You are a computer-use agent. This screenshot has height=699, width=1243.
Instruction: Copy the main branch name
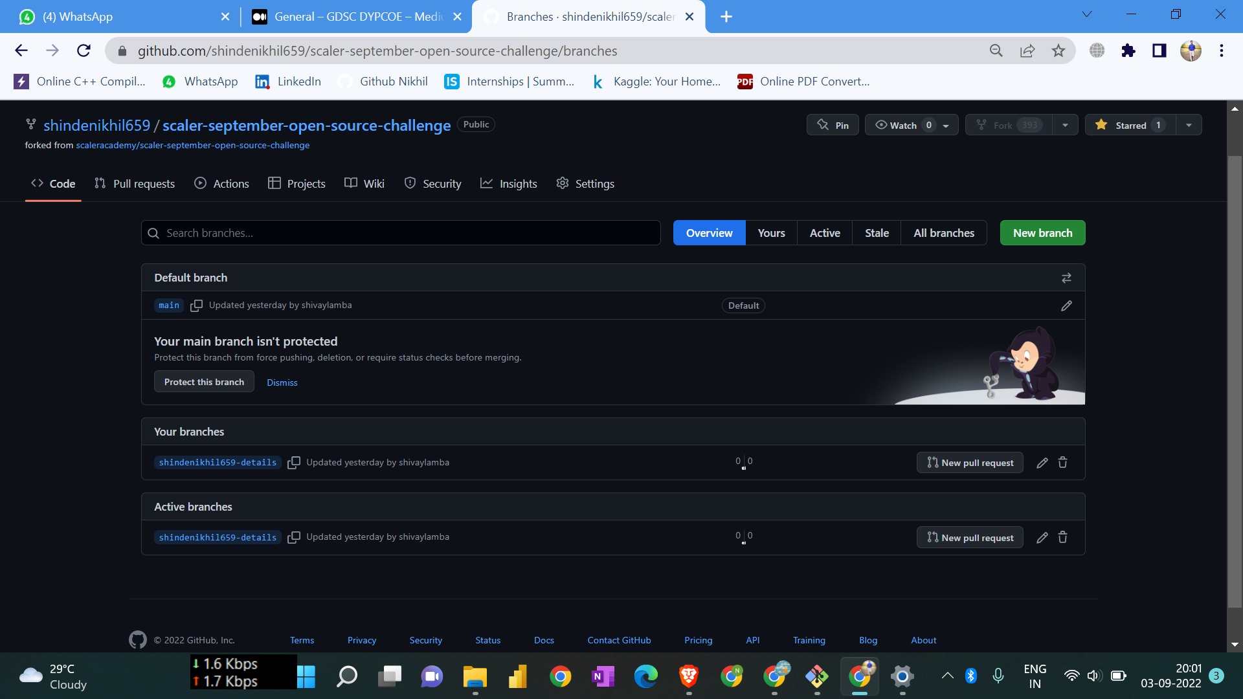click(x=197, y=305)
